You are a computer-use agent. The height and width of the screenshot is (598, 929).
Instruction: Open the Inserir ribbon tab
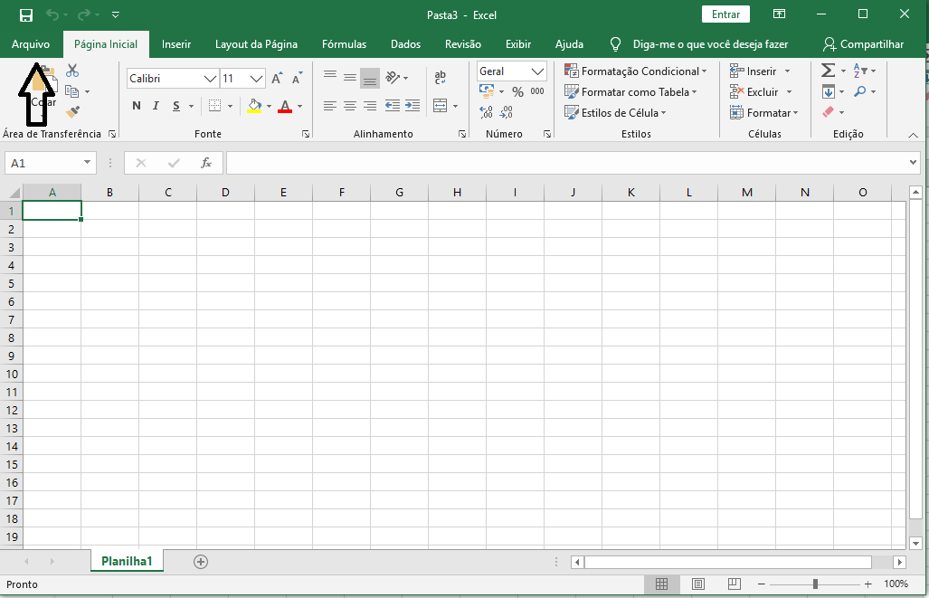176,44
